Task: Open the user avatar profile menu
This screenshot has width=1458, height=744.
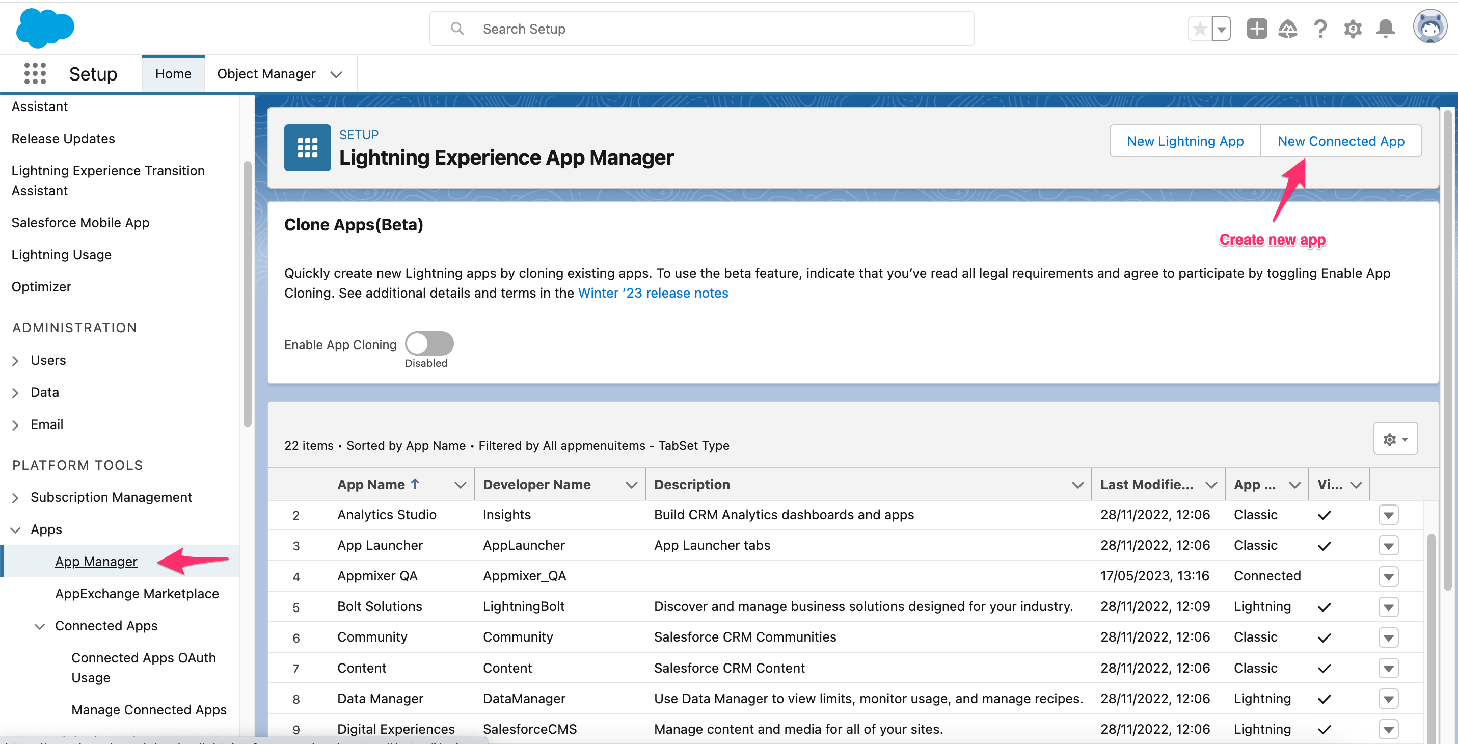Action: (1429, 27)
